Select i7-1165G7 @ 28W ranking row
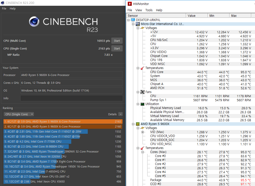The image size is (255, 186). pos(63,131)
